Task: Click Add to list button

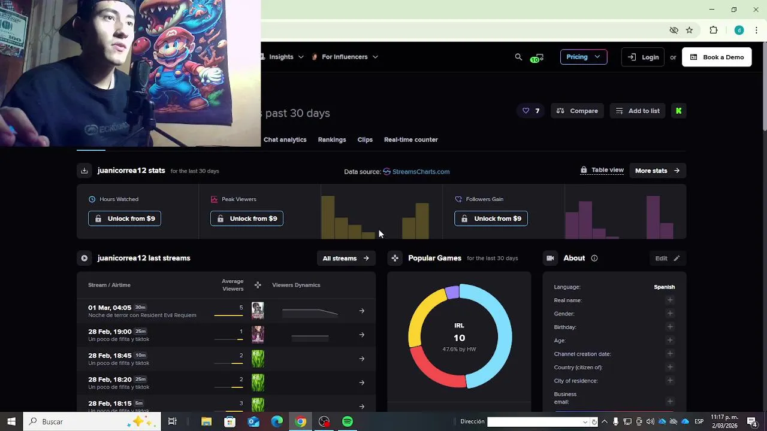Action: pos(638,111)
